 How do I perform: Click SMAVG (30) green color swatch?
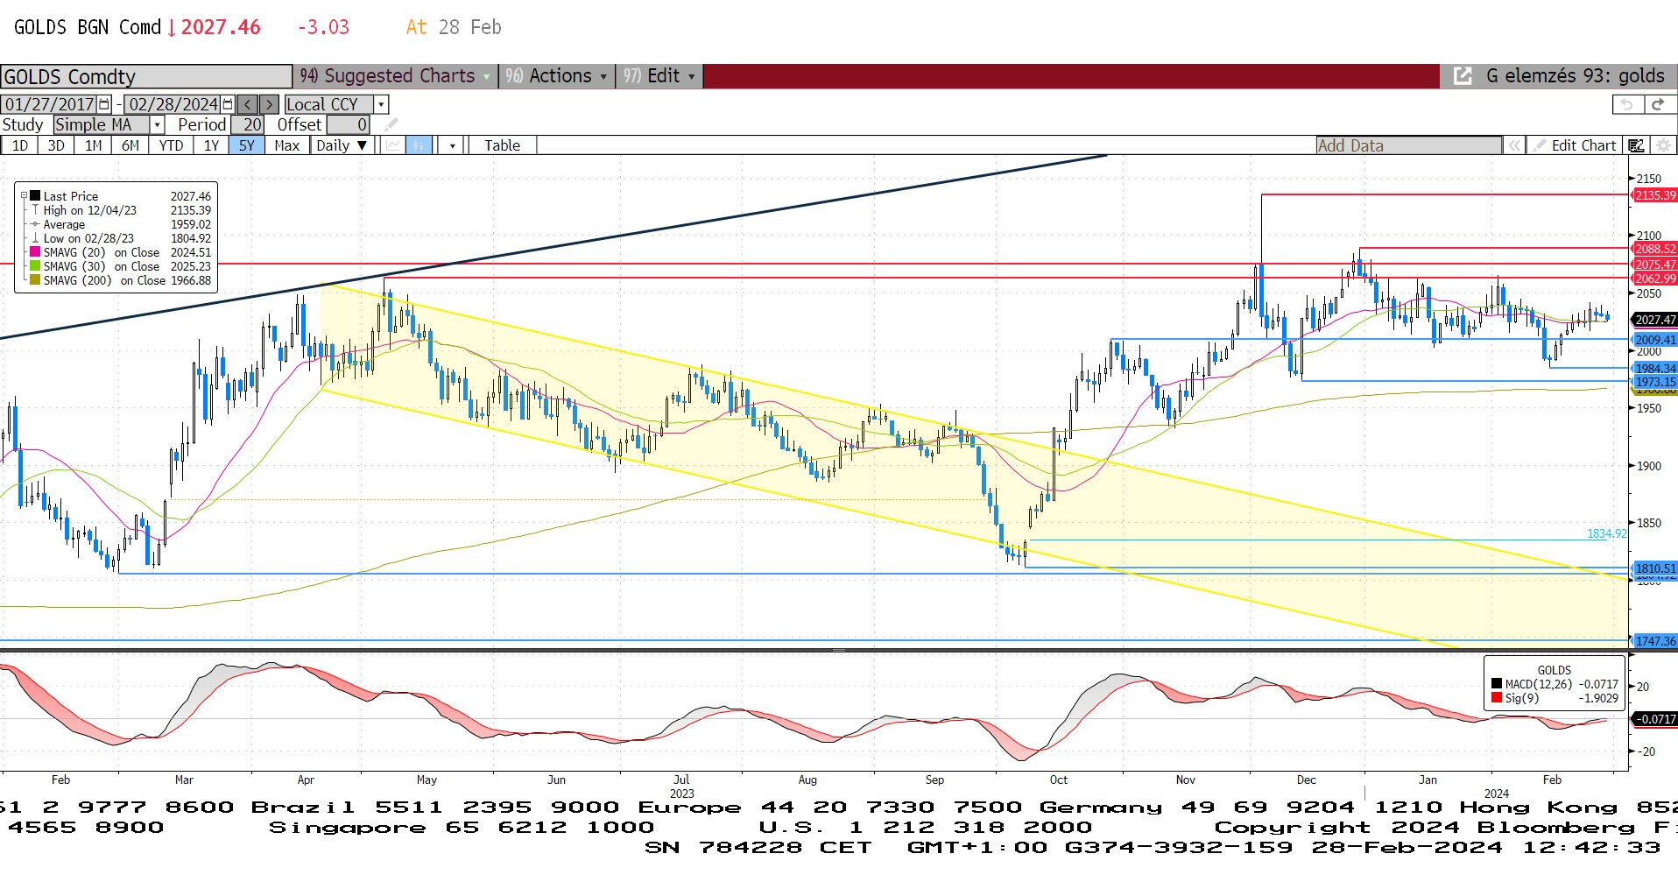tap(35, 266)
